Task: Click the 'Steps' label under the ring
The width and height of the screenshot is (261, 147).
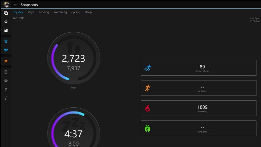Action: [x=74, y=87]
